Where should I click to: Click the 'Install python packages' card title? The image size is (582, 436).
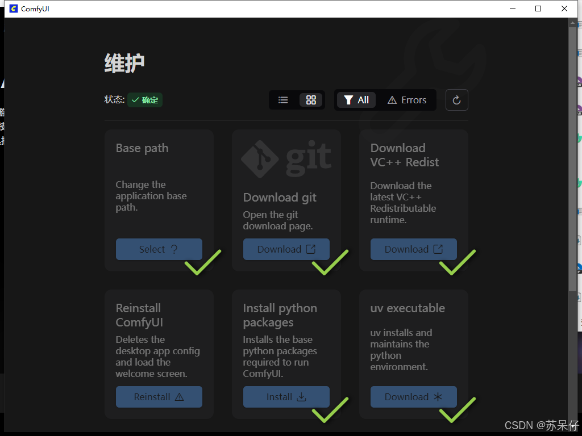point(280,315)
